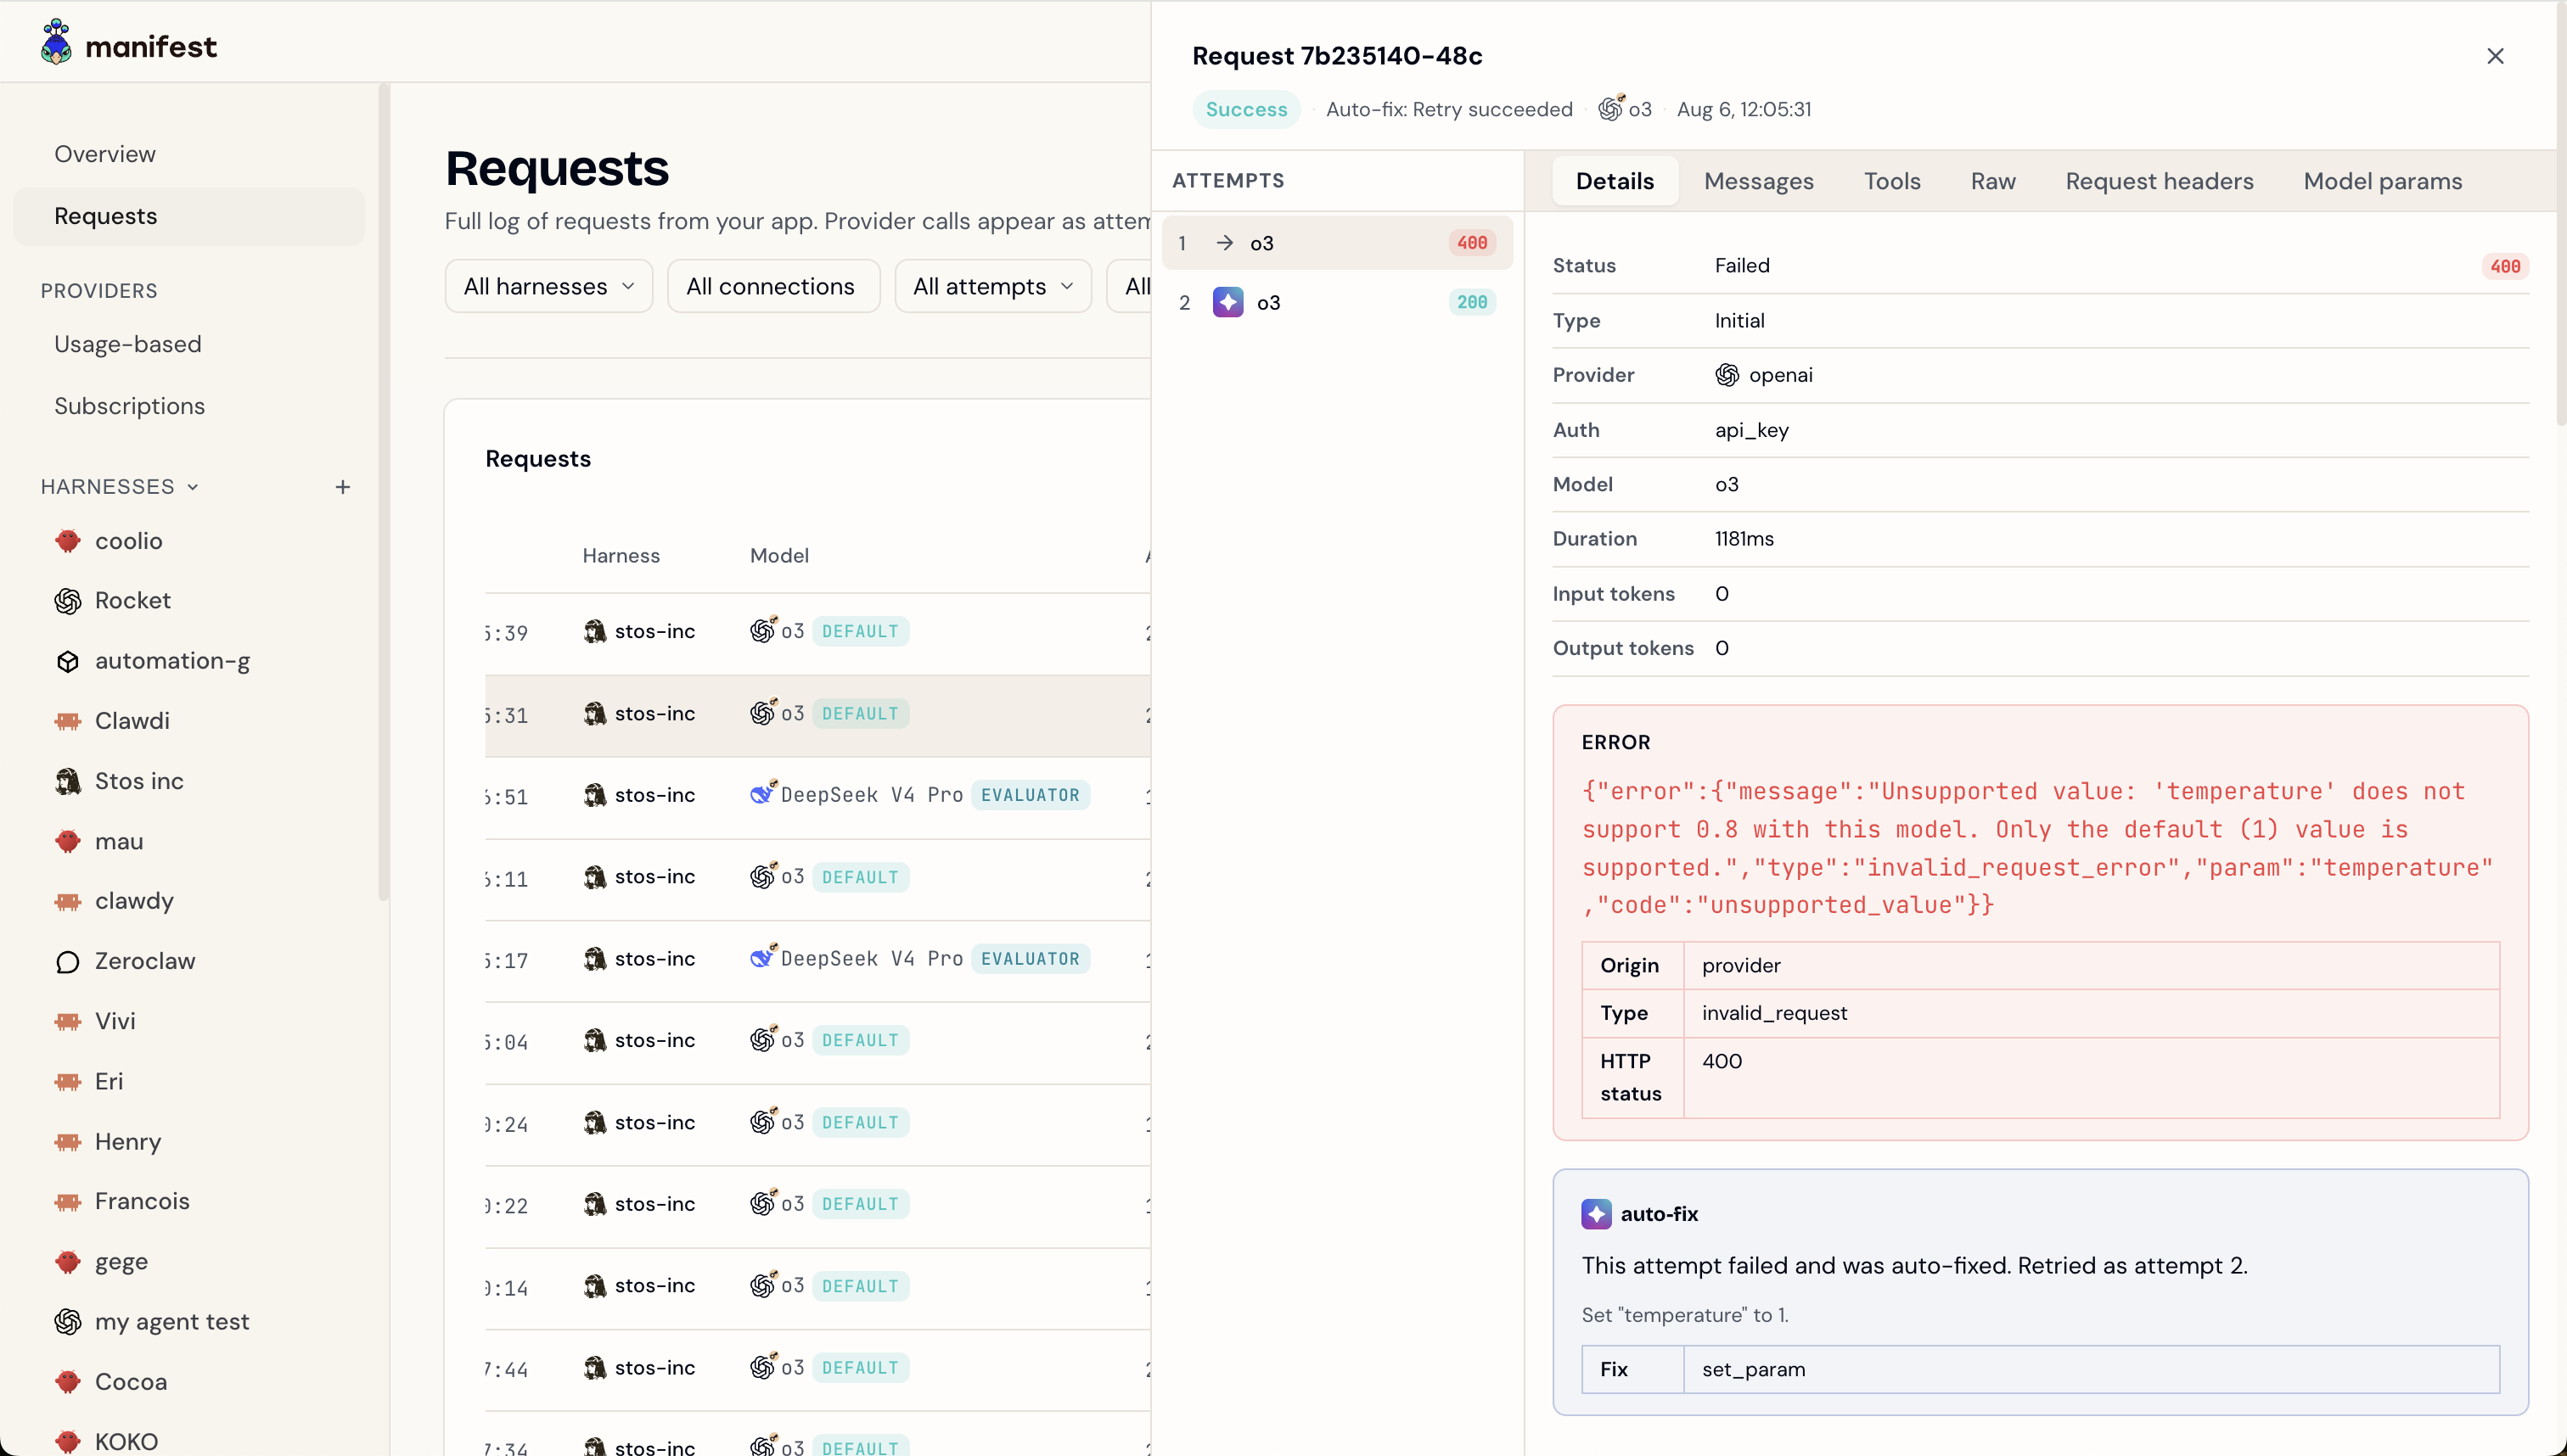
Task: Click the auto-fix card sparkle icon
Action: pos(1597,1214)
